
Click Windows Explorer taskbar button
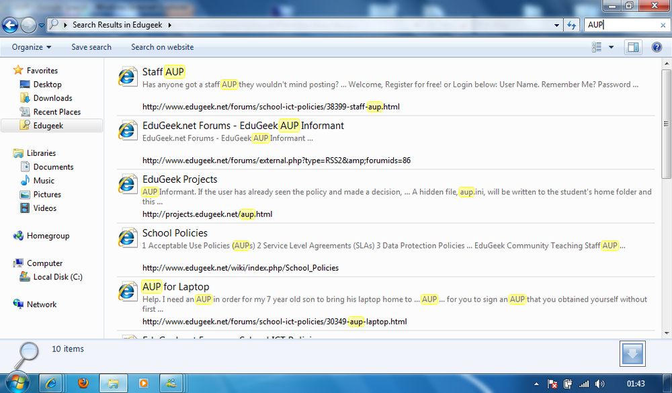[x=113, y=383]
